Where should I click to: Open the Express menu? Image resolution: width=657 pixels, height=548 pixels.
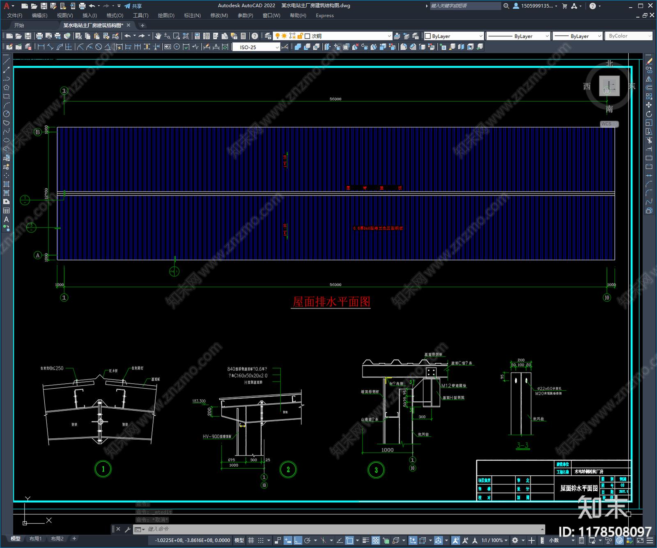pos(325,16)
